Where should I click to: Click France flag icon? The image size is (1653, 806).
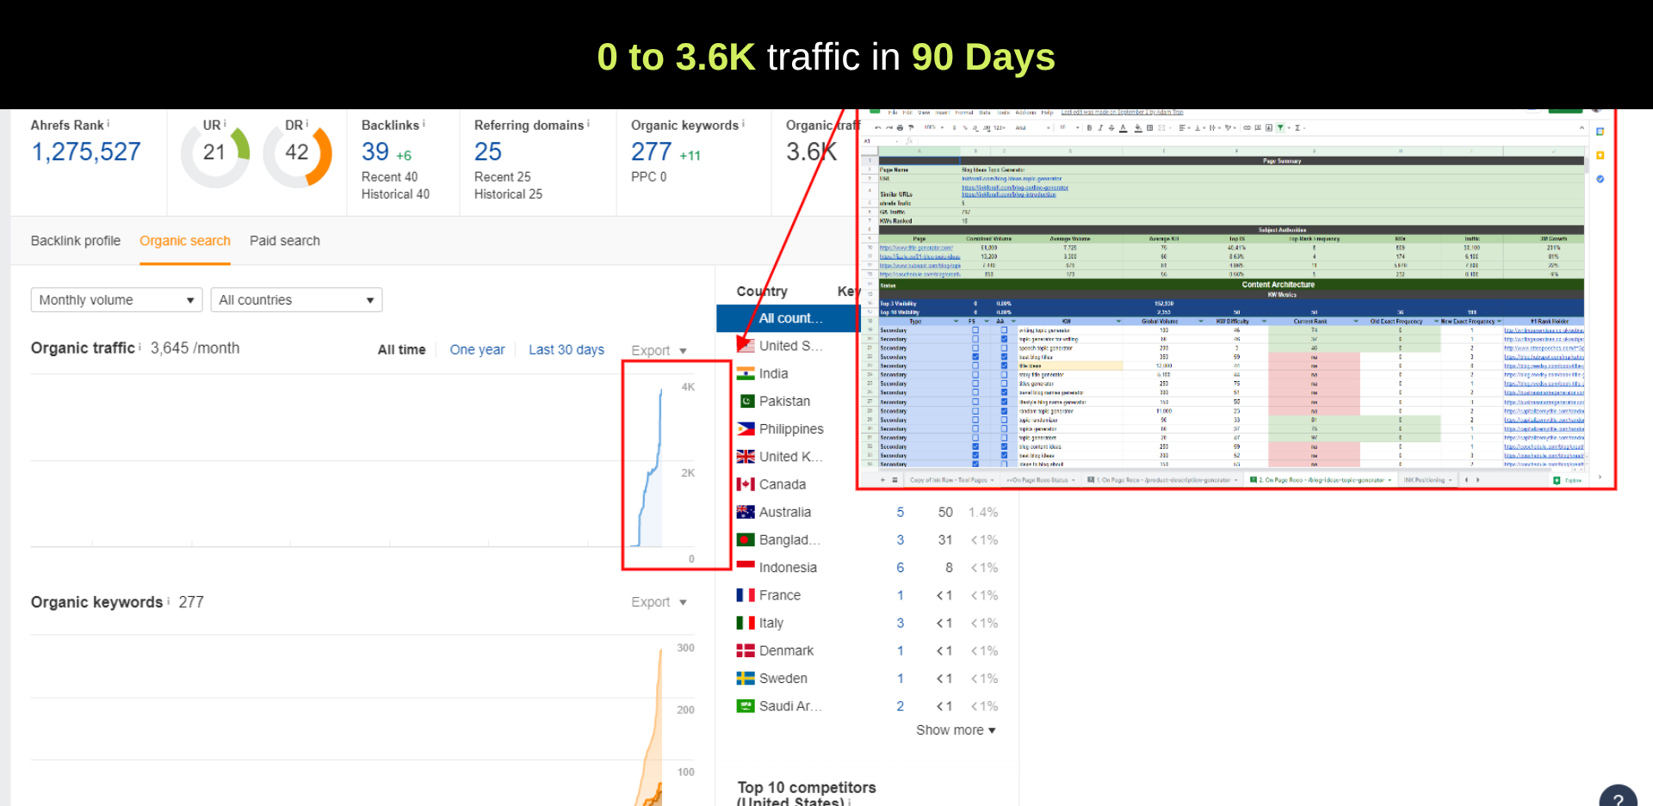click(x=746, y=595)
